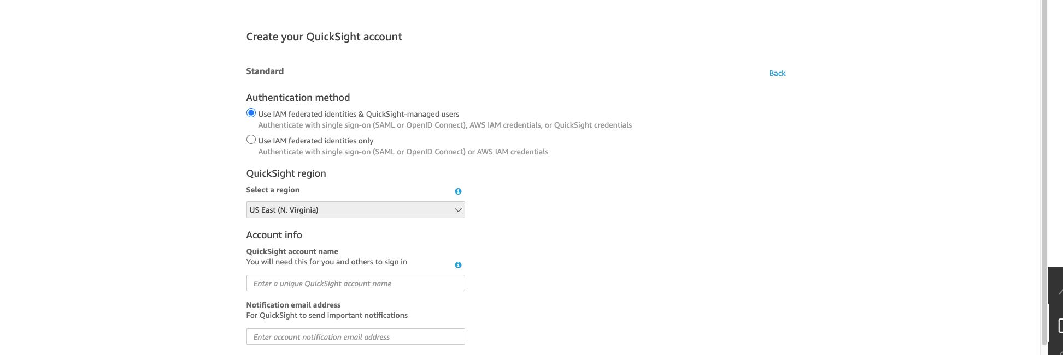Click the diagonal arrow icon in the dark side panel
The width and height of the screenshot is (1063, 355).
pos(1060,292)
